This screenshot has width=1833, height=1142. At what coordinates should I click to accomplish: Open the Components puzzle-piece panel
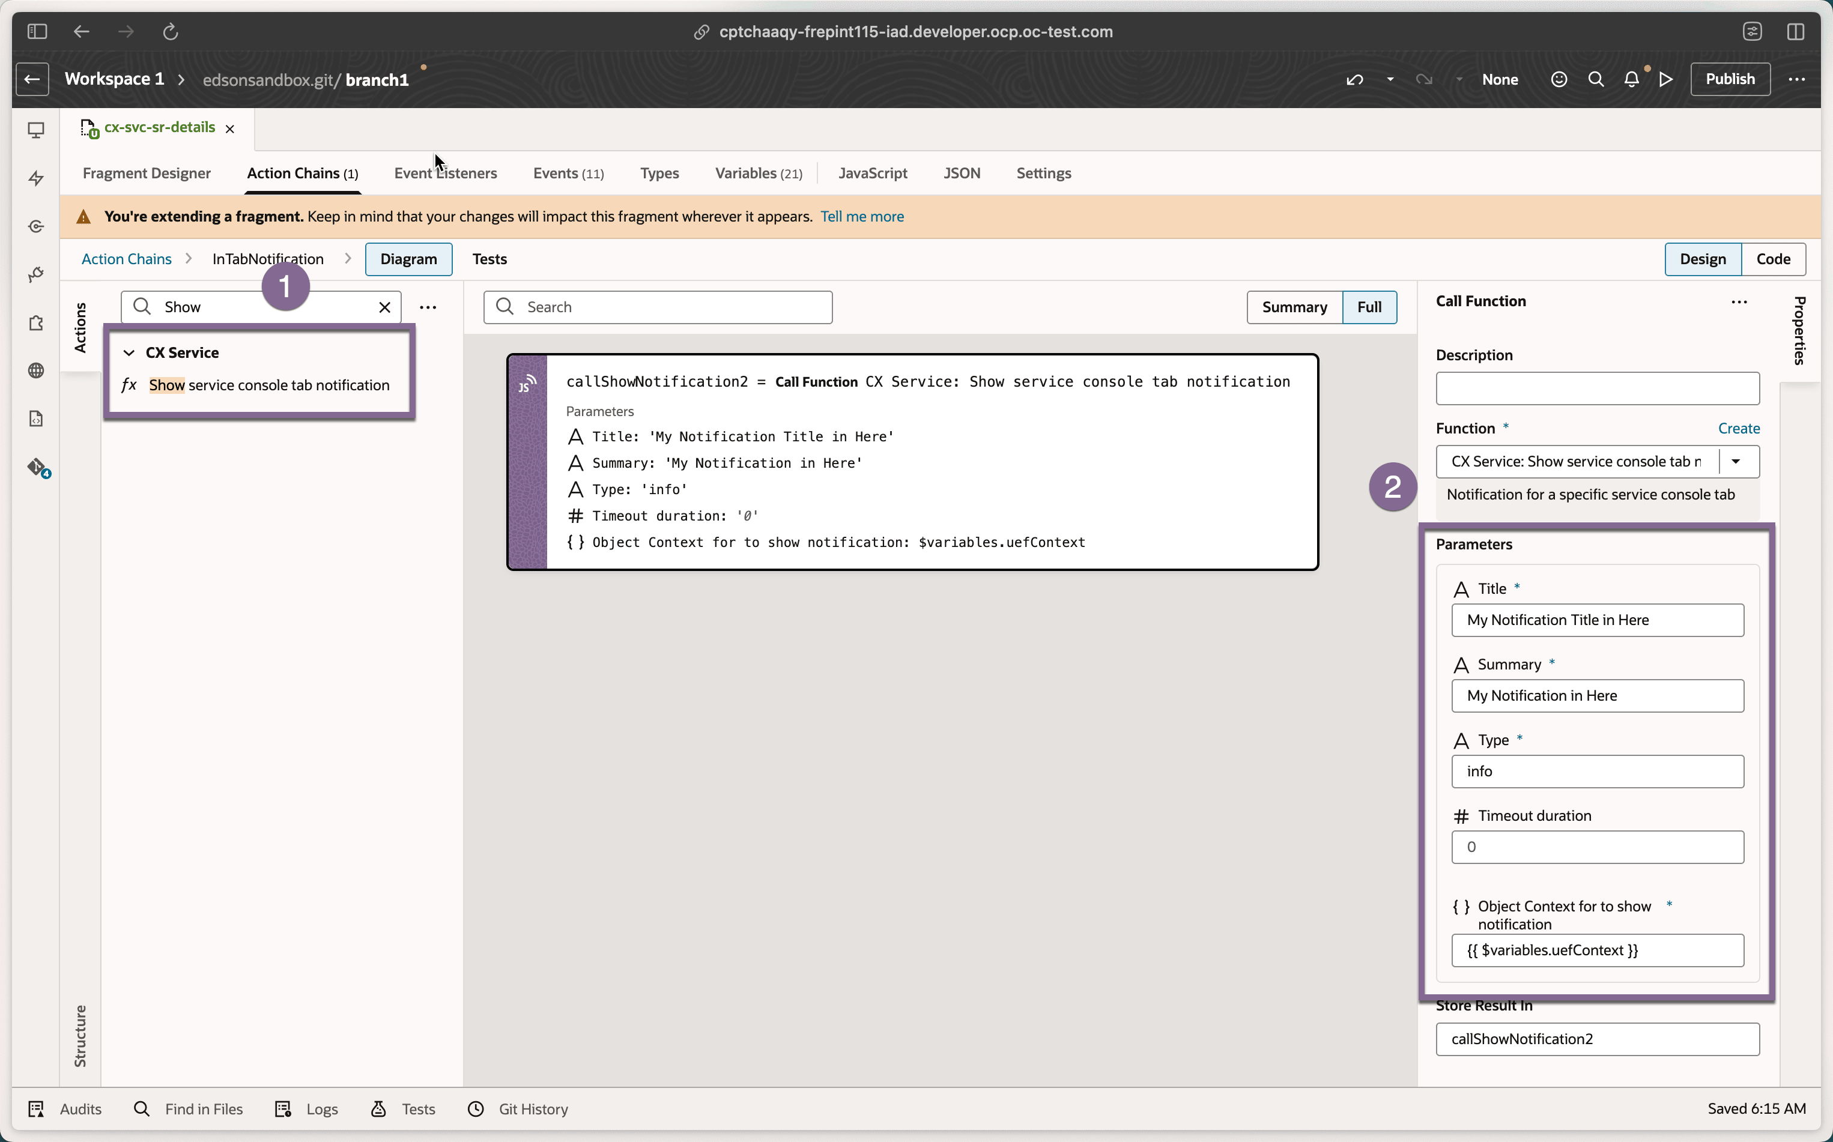36,323
